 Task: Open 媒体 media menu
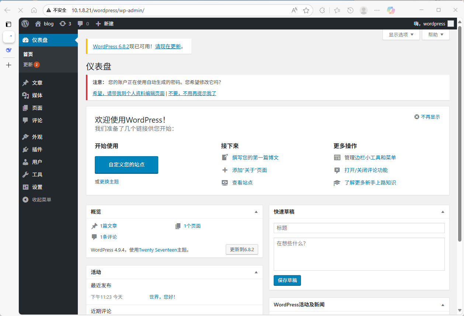48,95
